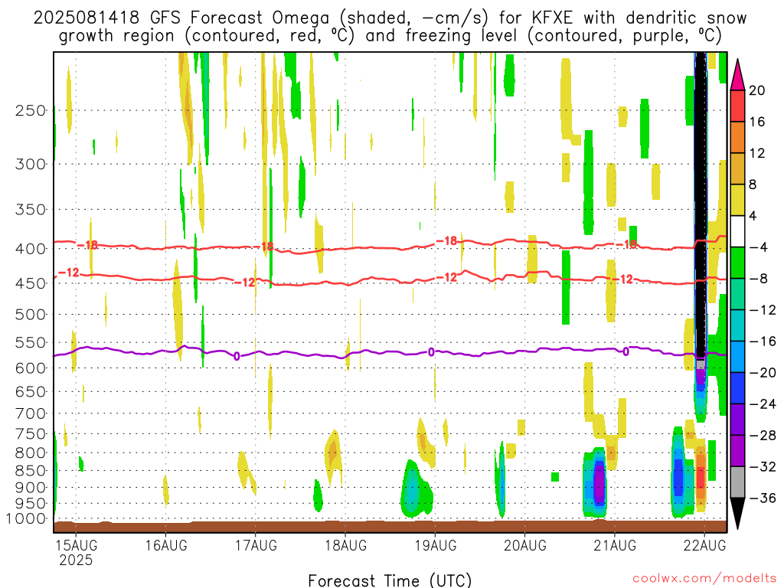Click the 17AUG date axis label
Viewport: 784px width, 588px height.
click(256, 544)
